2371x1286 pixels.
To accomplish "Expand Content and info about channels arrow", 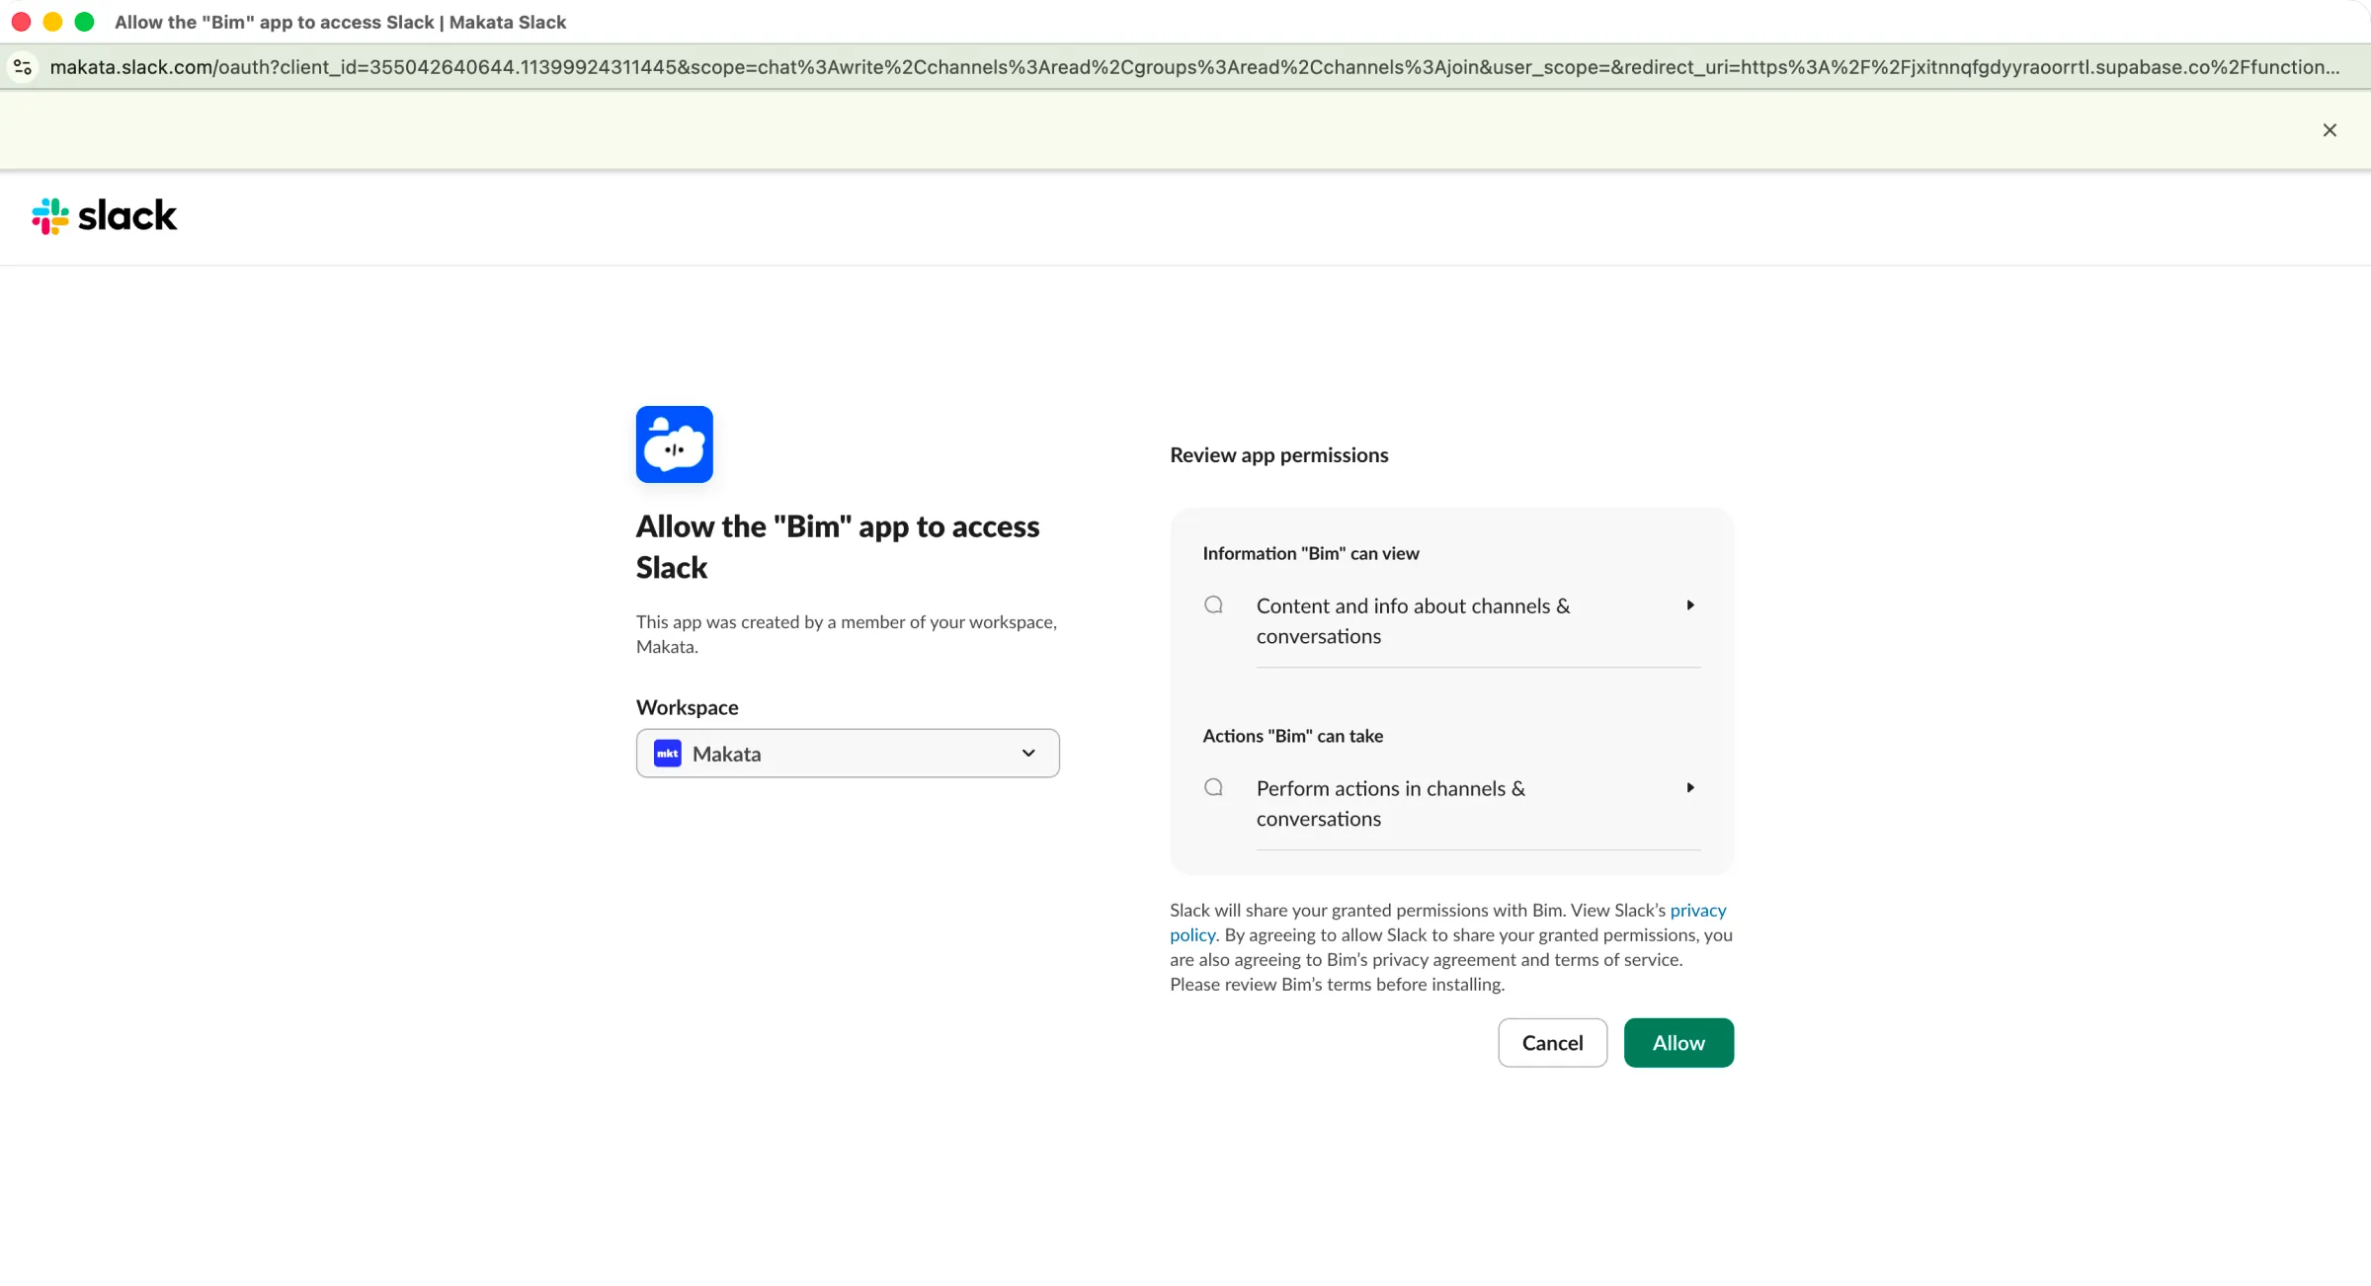I will pos(1690,605).
